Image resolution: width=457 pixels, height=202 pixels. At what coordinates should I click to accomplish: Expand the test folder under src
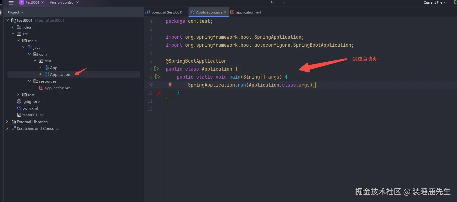point(18,95)
